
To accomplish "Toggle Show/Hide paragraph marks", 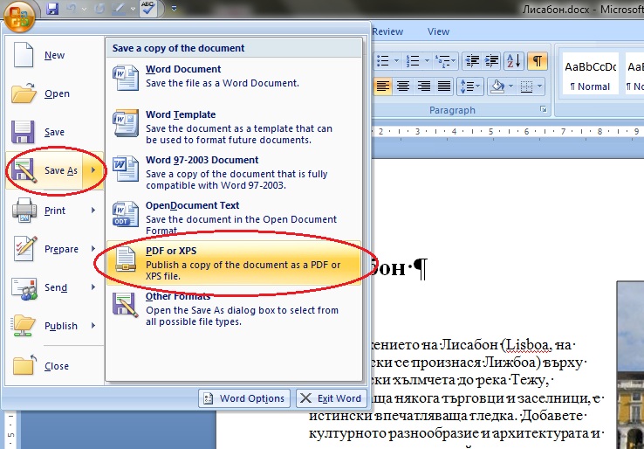I will (538, 61).
